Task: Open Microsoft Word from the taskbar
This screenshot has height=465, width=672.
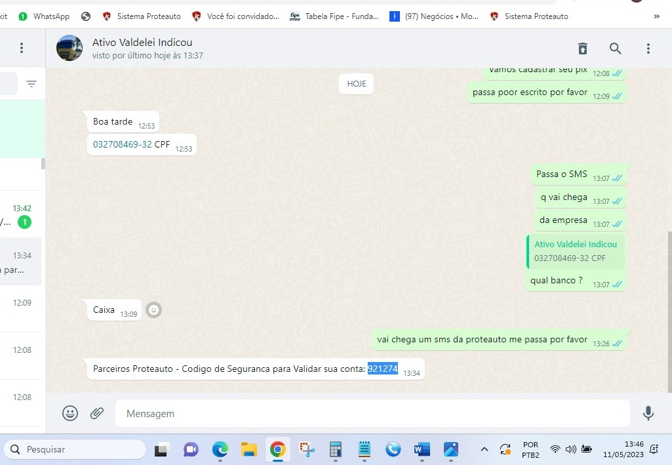Action: click(422, 449)
